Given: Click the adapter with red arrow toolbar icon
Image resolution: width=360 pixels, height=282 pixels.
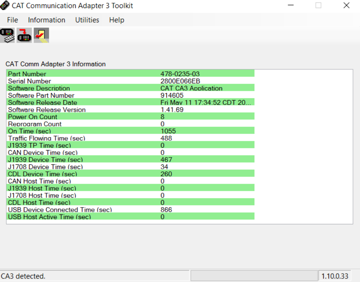Looking at the screenshot, I should pyautogui.click(x=24, y=35).
